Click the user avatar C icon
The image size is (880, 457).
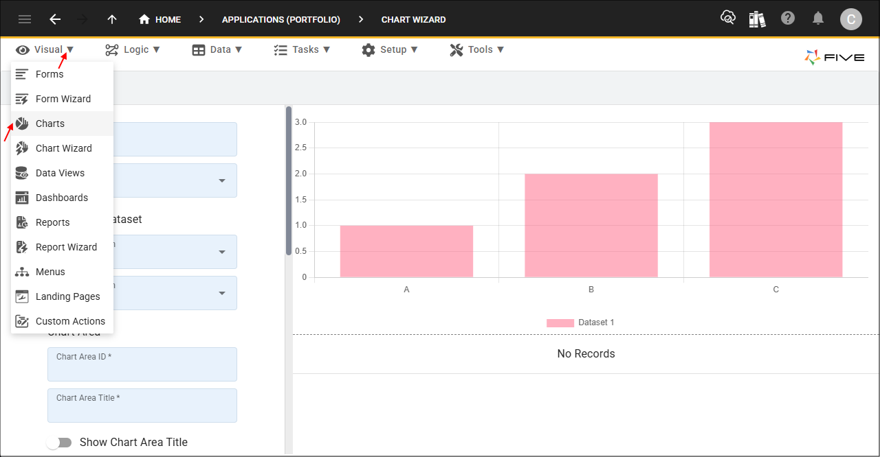click(850, 19)
